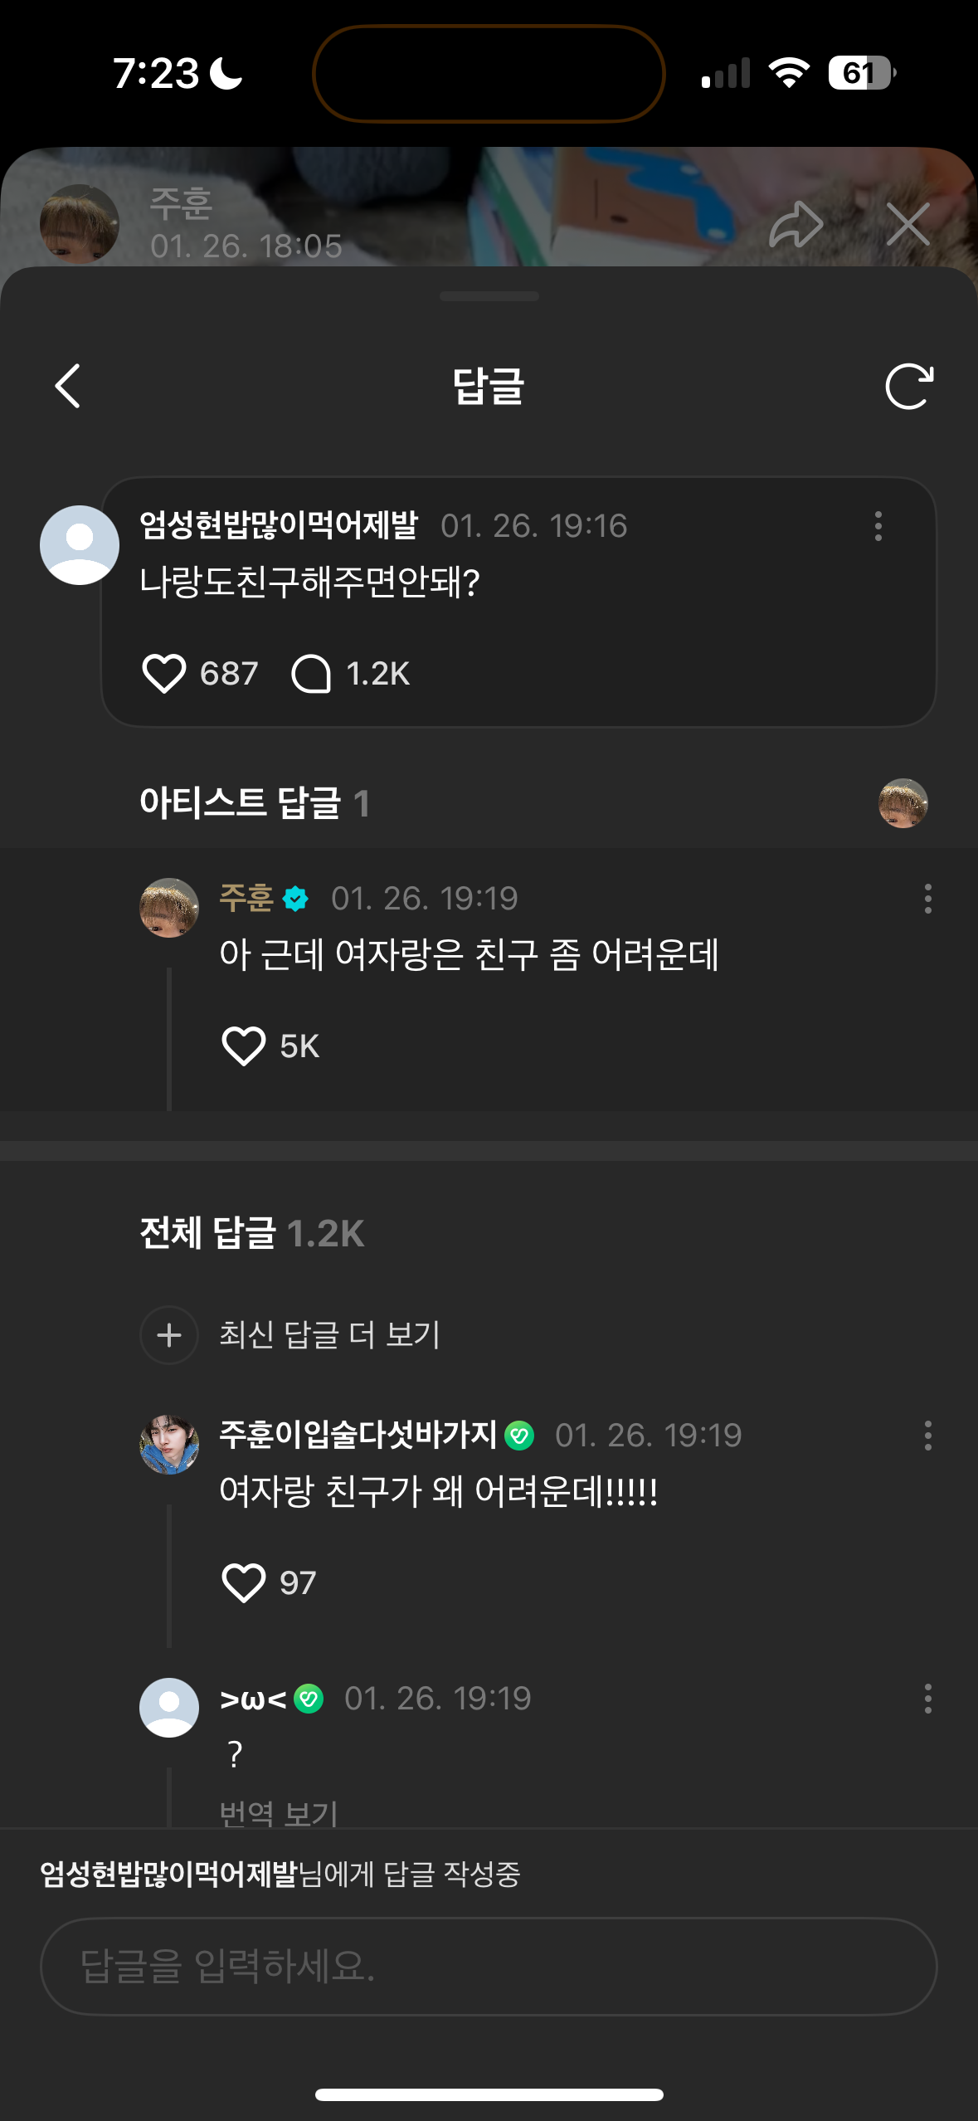This screenshot has width=978, height=2121.
Task: Tap the back arrow beside 답글 title
Action: pos(68,386)
